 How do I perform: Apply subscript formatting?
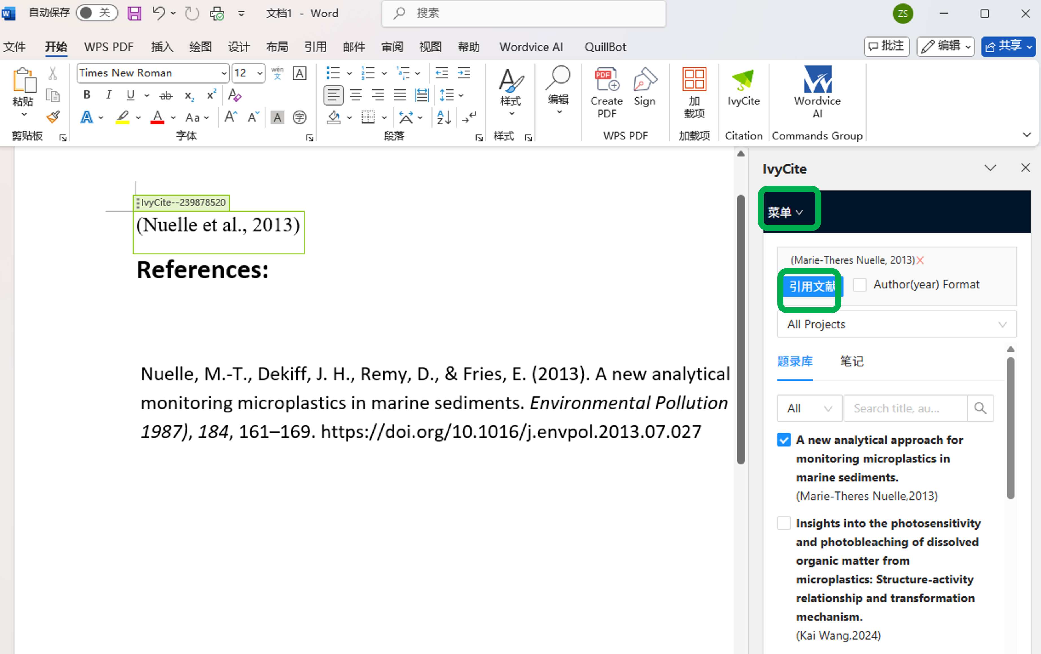[189, 95]
